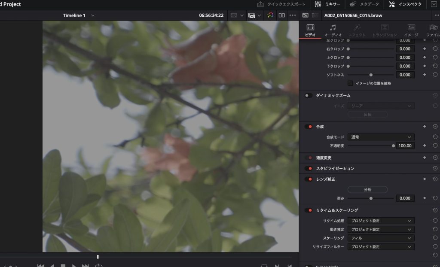Click the HQ timeline proxy playback icon
The width and height of the screenshot is (440, 267).
coord(252,15)
